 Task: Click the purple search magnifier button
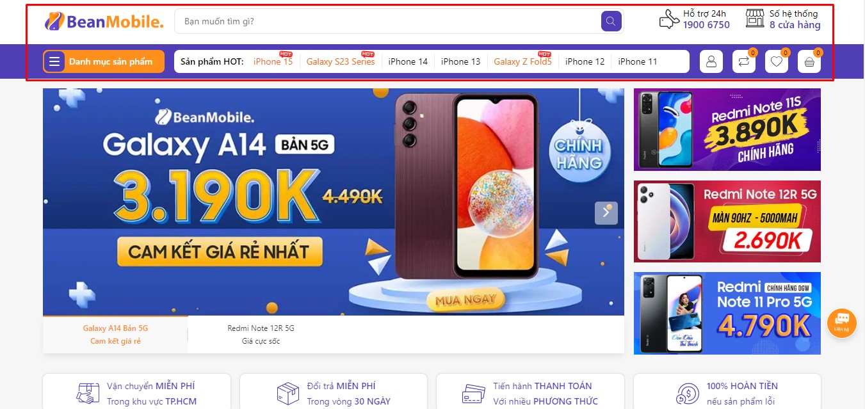611,21
